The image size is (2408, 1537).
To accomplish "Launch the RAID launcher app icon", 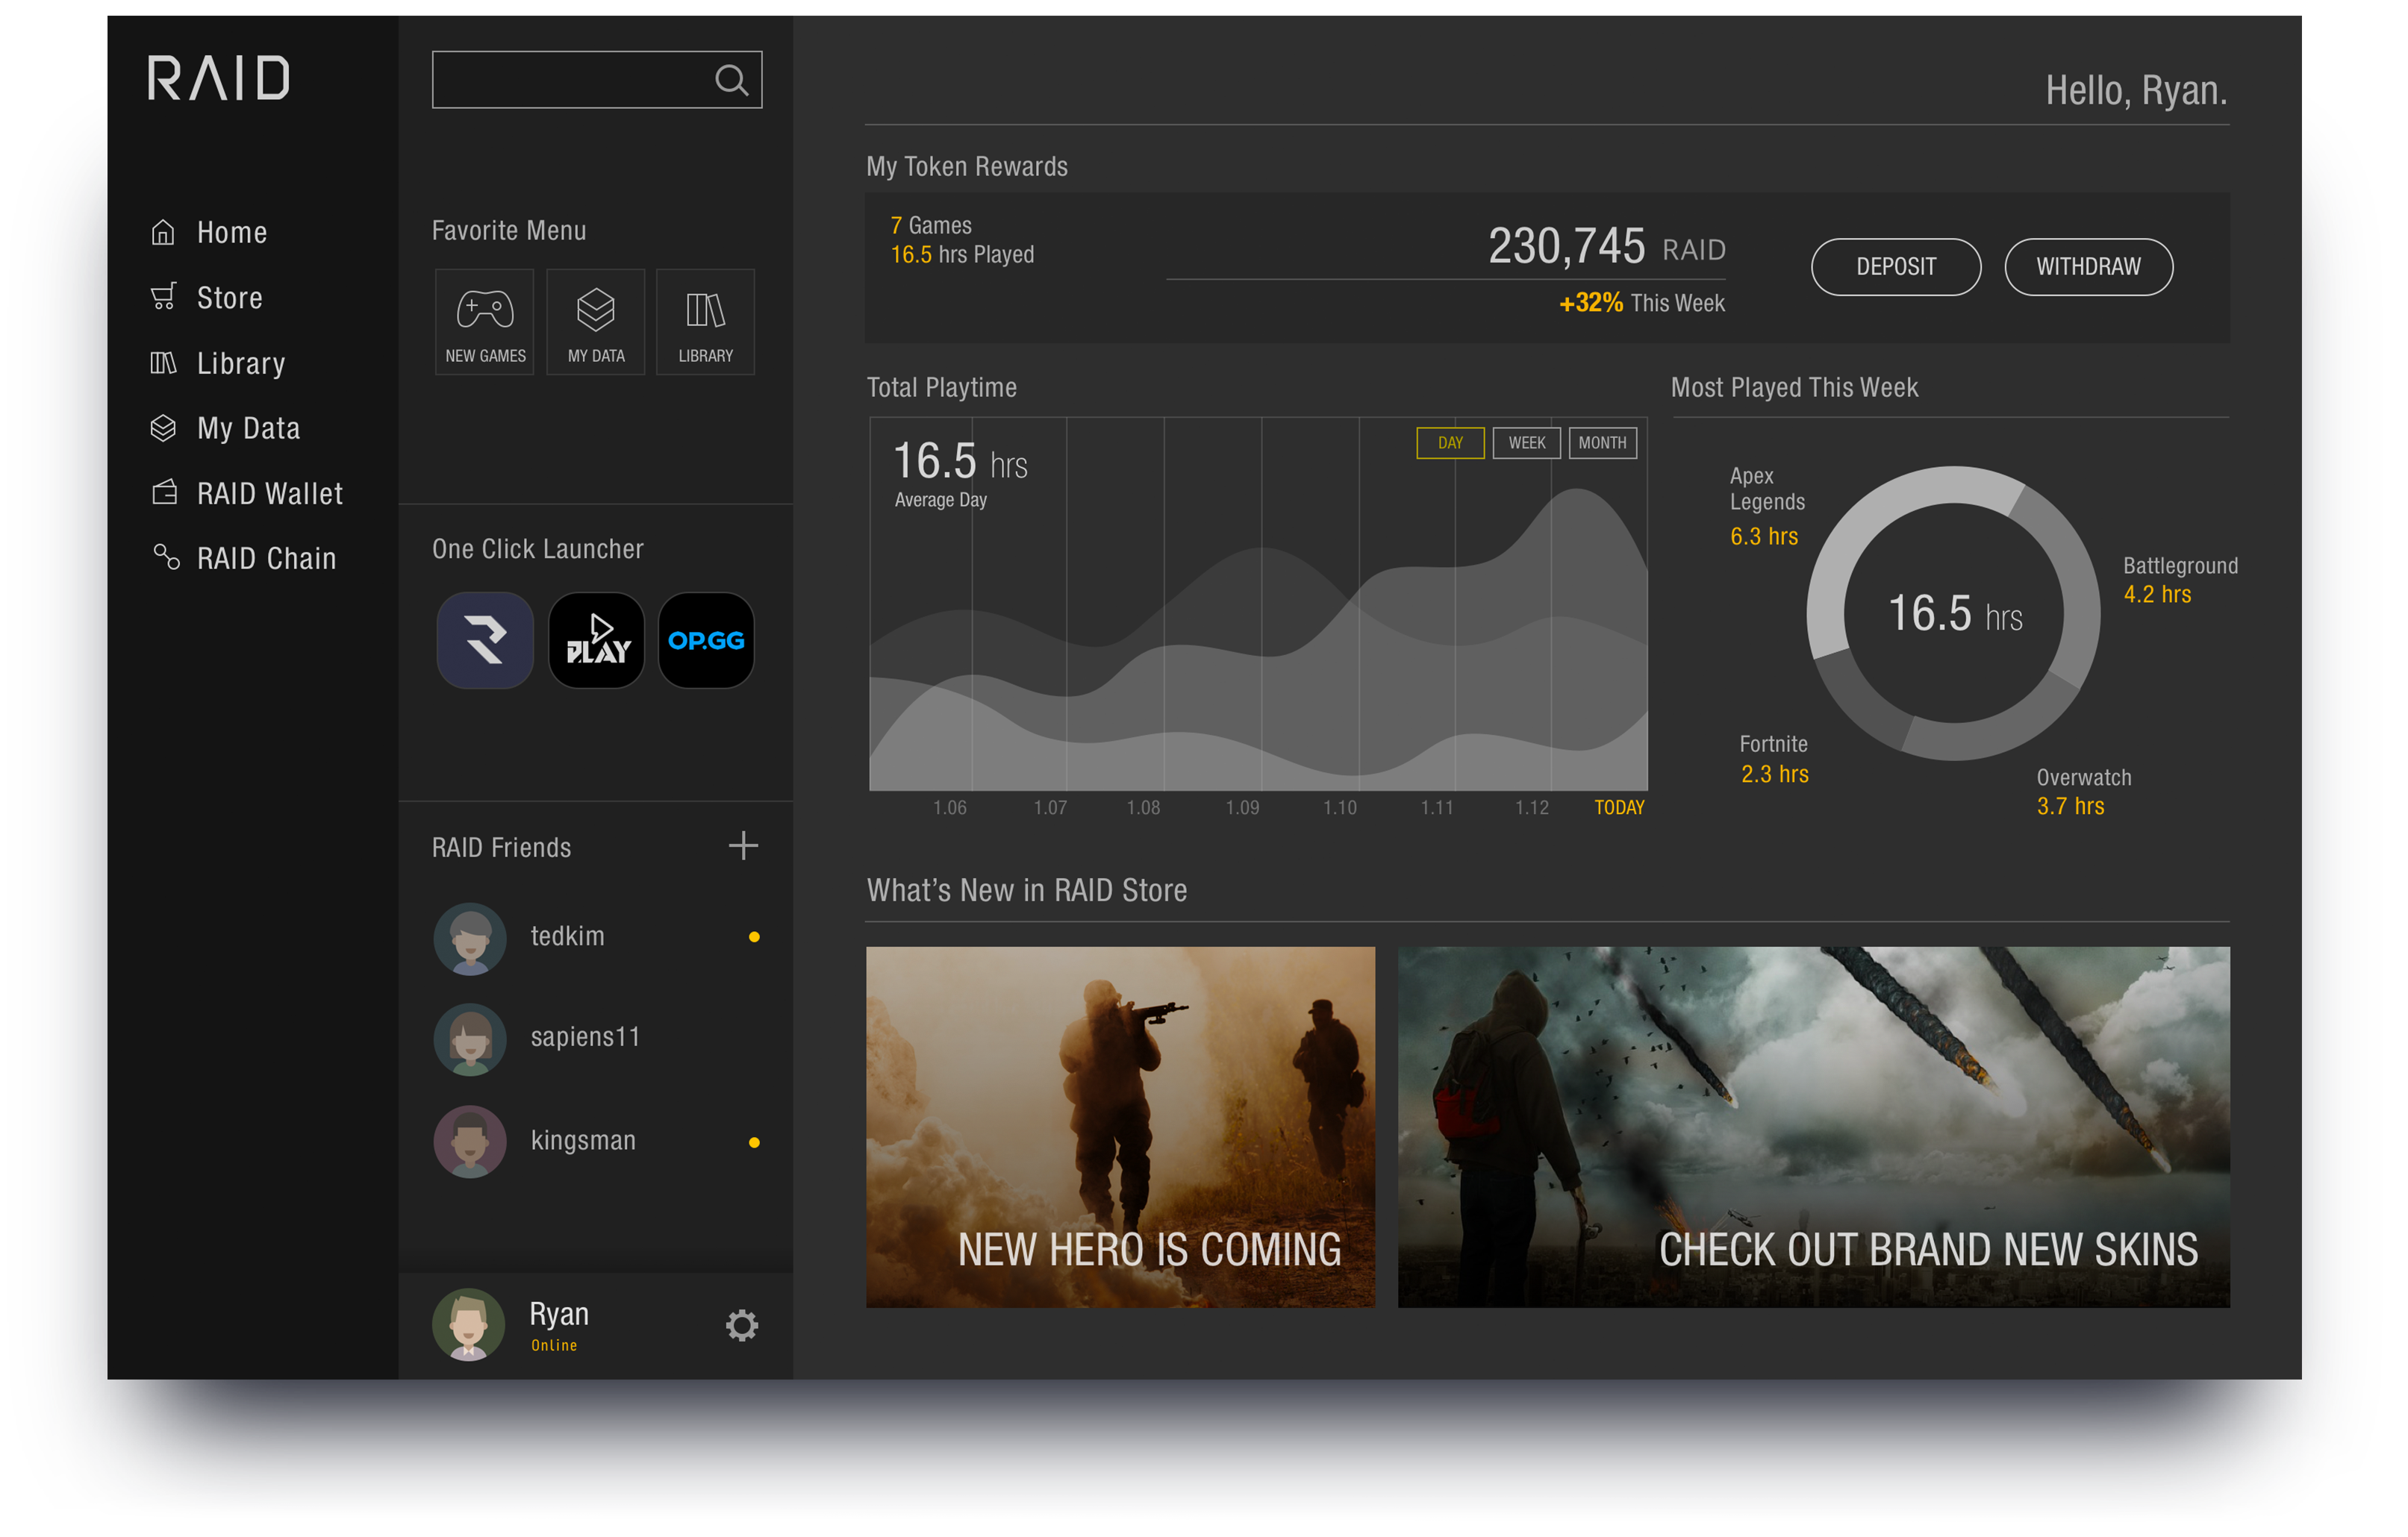I will (485, 641).
